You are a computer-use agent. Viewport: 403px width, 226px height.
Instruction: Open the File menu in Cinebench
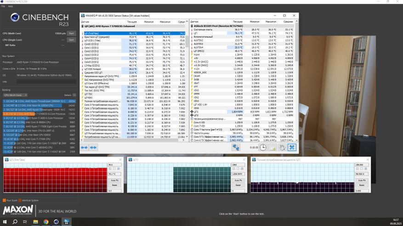3,6
